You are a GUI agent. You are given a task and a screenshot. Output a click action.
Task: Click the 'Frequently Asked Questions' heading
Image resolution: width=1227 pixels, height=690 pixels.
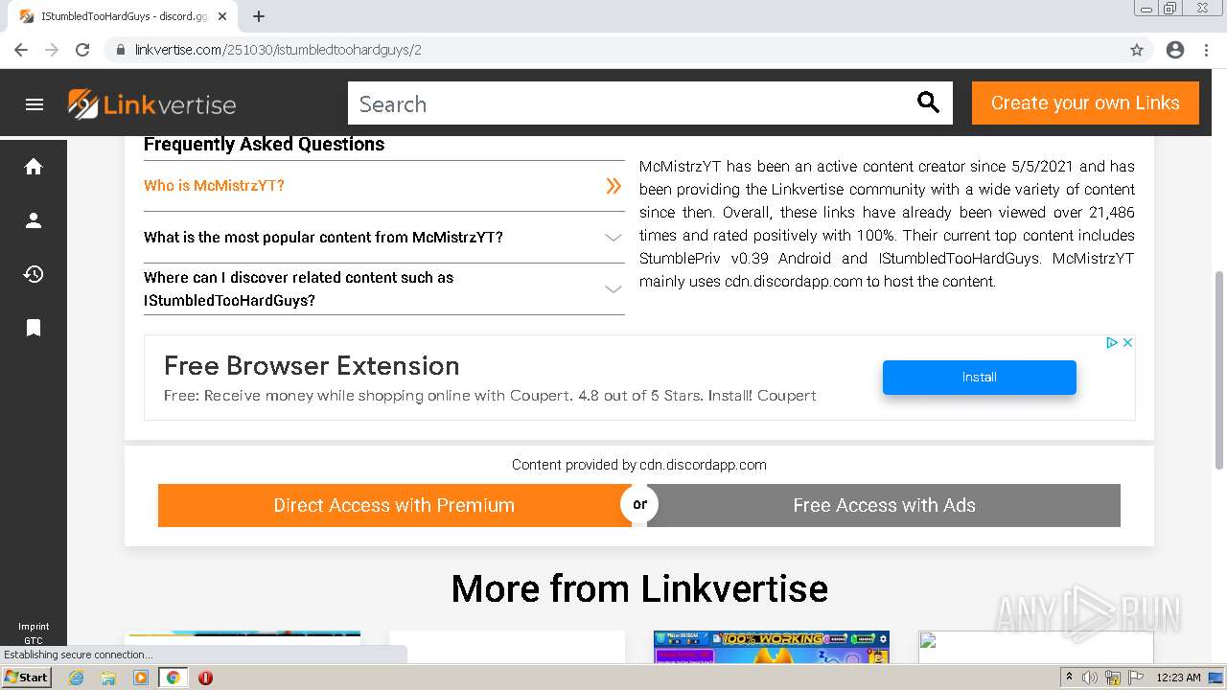264,145
